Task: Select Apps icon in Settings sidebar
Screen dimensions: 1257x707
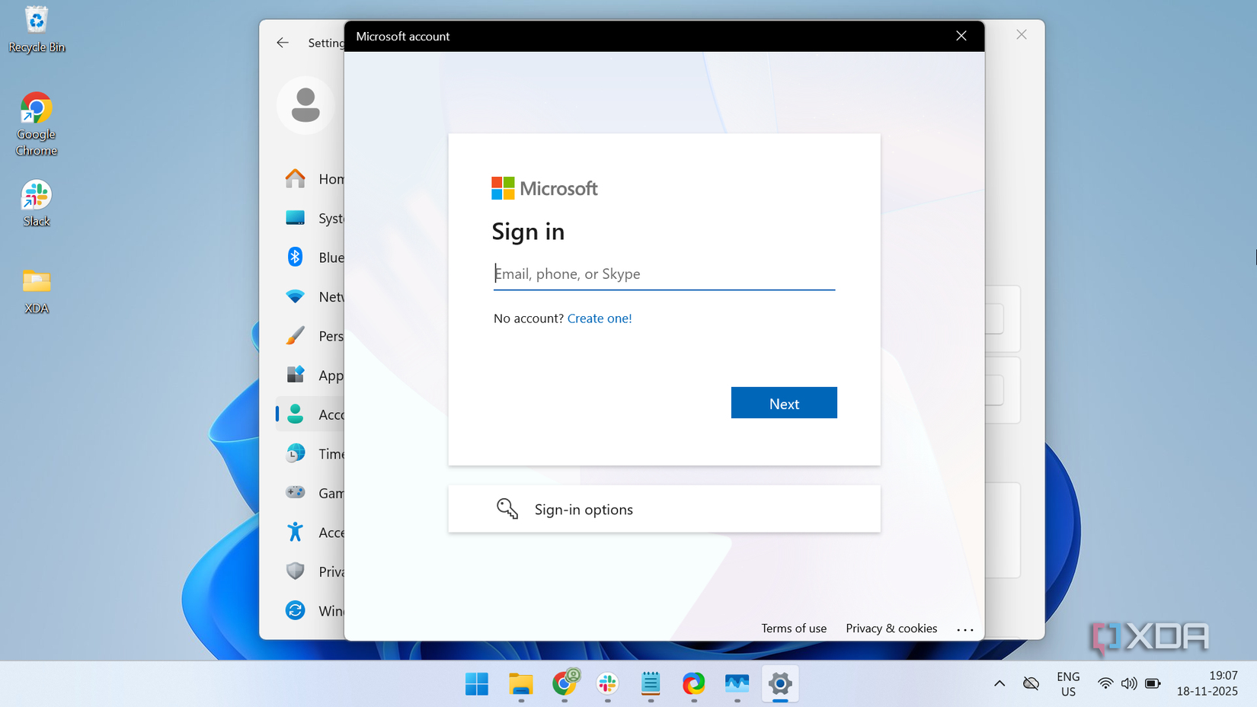Action: tap(295, 375)
